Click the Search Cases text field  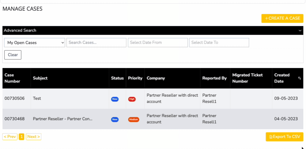pyautogui.click(x=96, y=43)
